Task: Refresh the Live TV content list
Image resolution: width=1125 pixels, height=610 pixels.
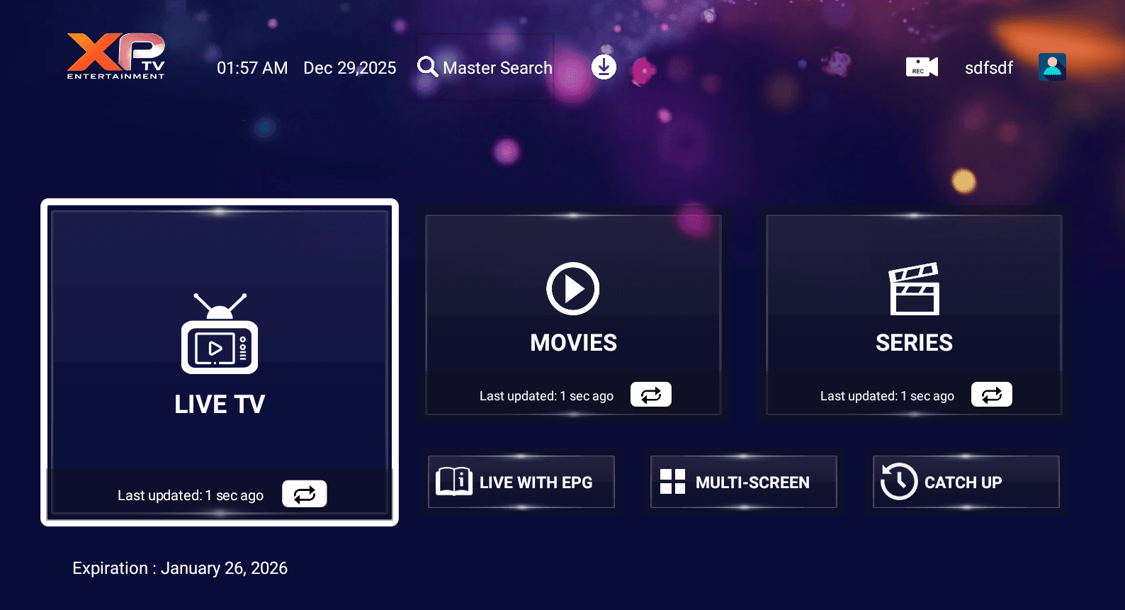Action: [x=305, y=494]
